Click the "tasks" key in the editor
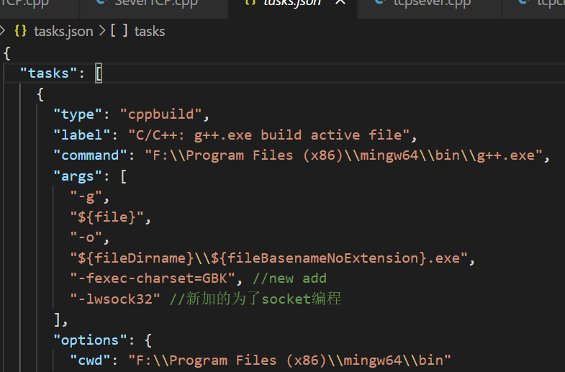Viewport: 565px width, 372px height. [49, 73]
